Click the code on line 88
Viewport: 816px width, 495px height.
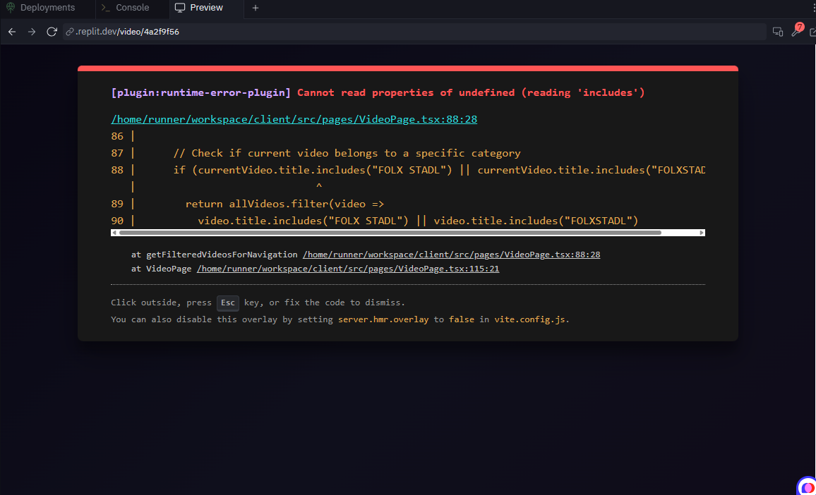(x=439, y=170)
